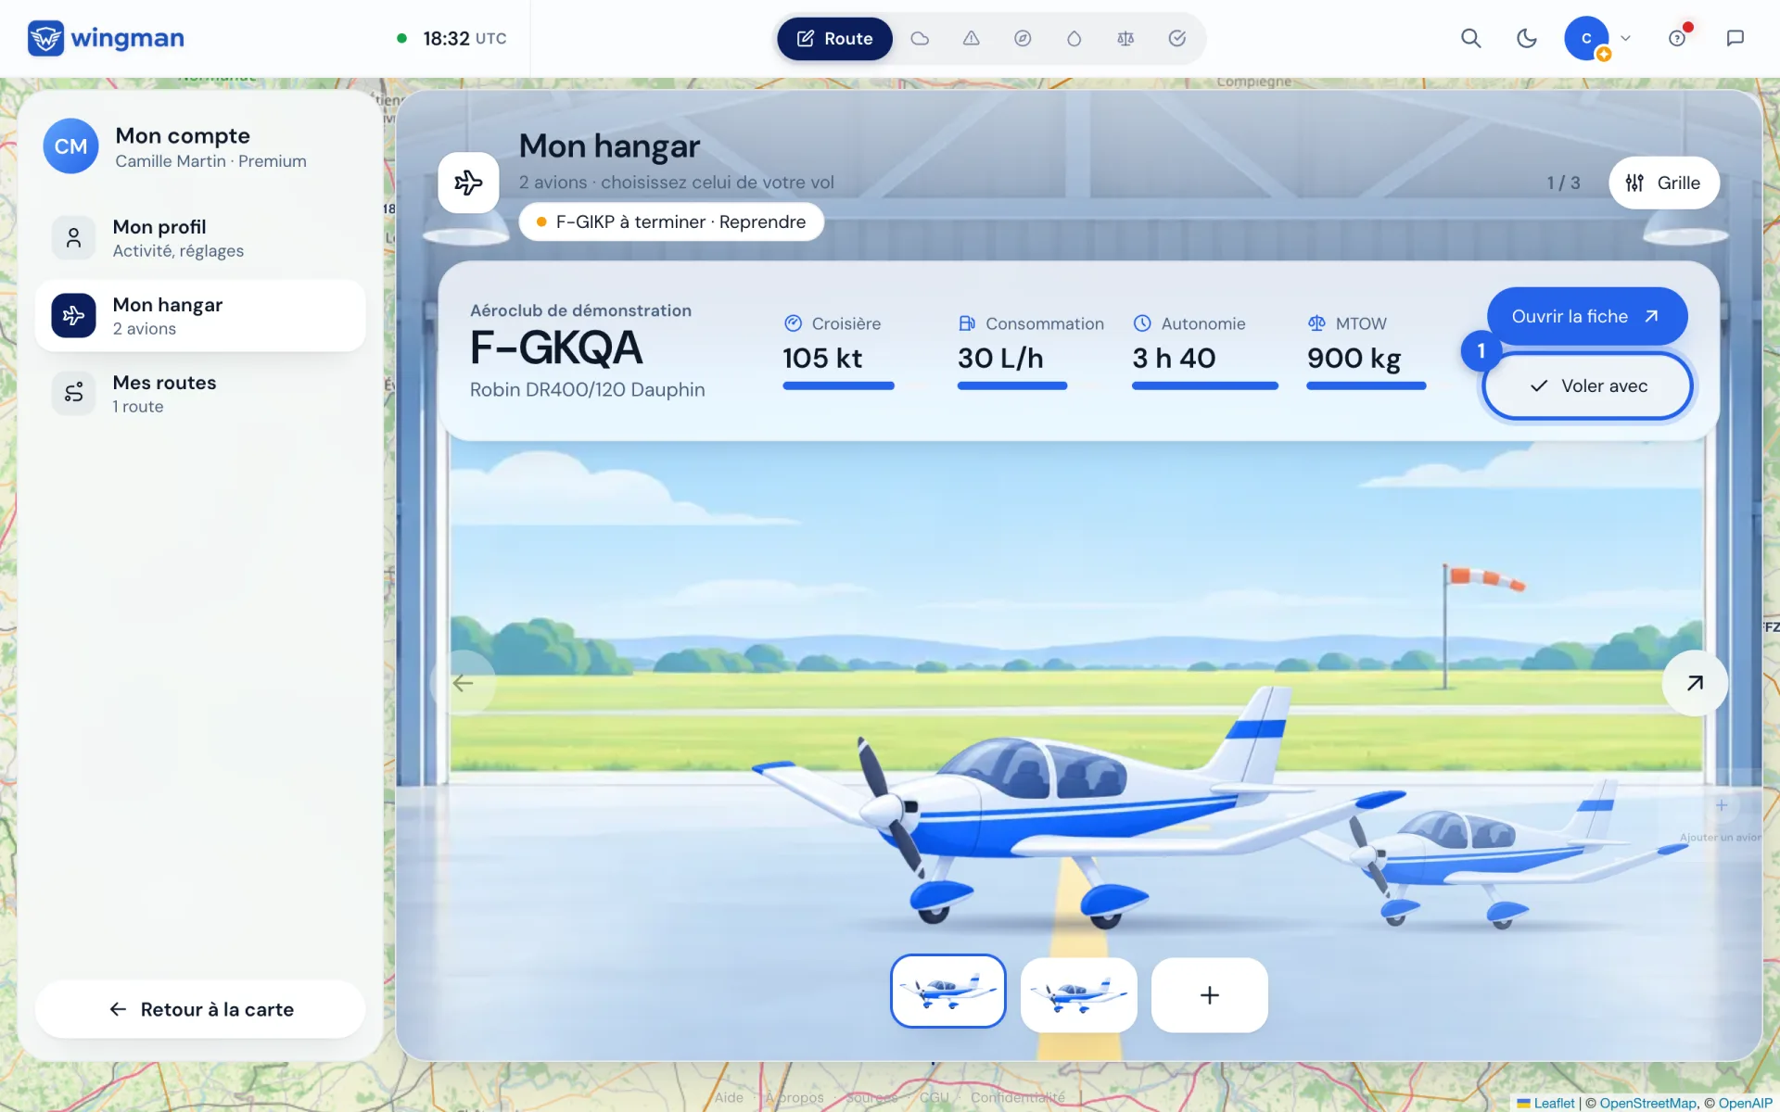Add an aircraft with the plus tile
This screenshot has height=1112, width=1780.
click(1209, 994)
